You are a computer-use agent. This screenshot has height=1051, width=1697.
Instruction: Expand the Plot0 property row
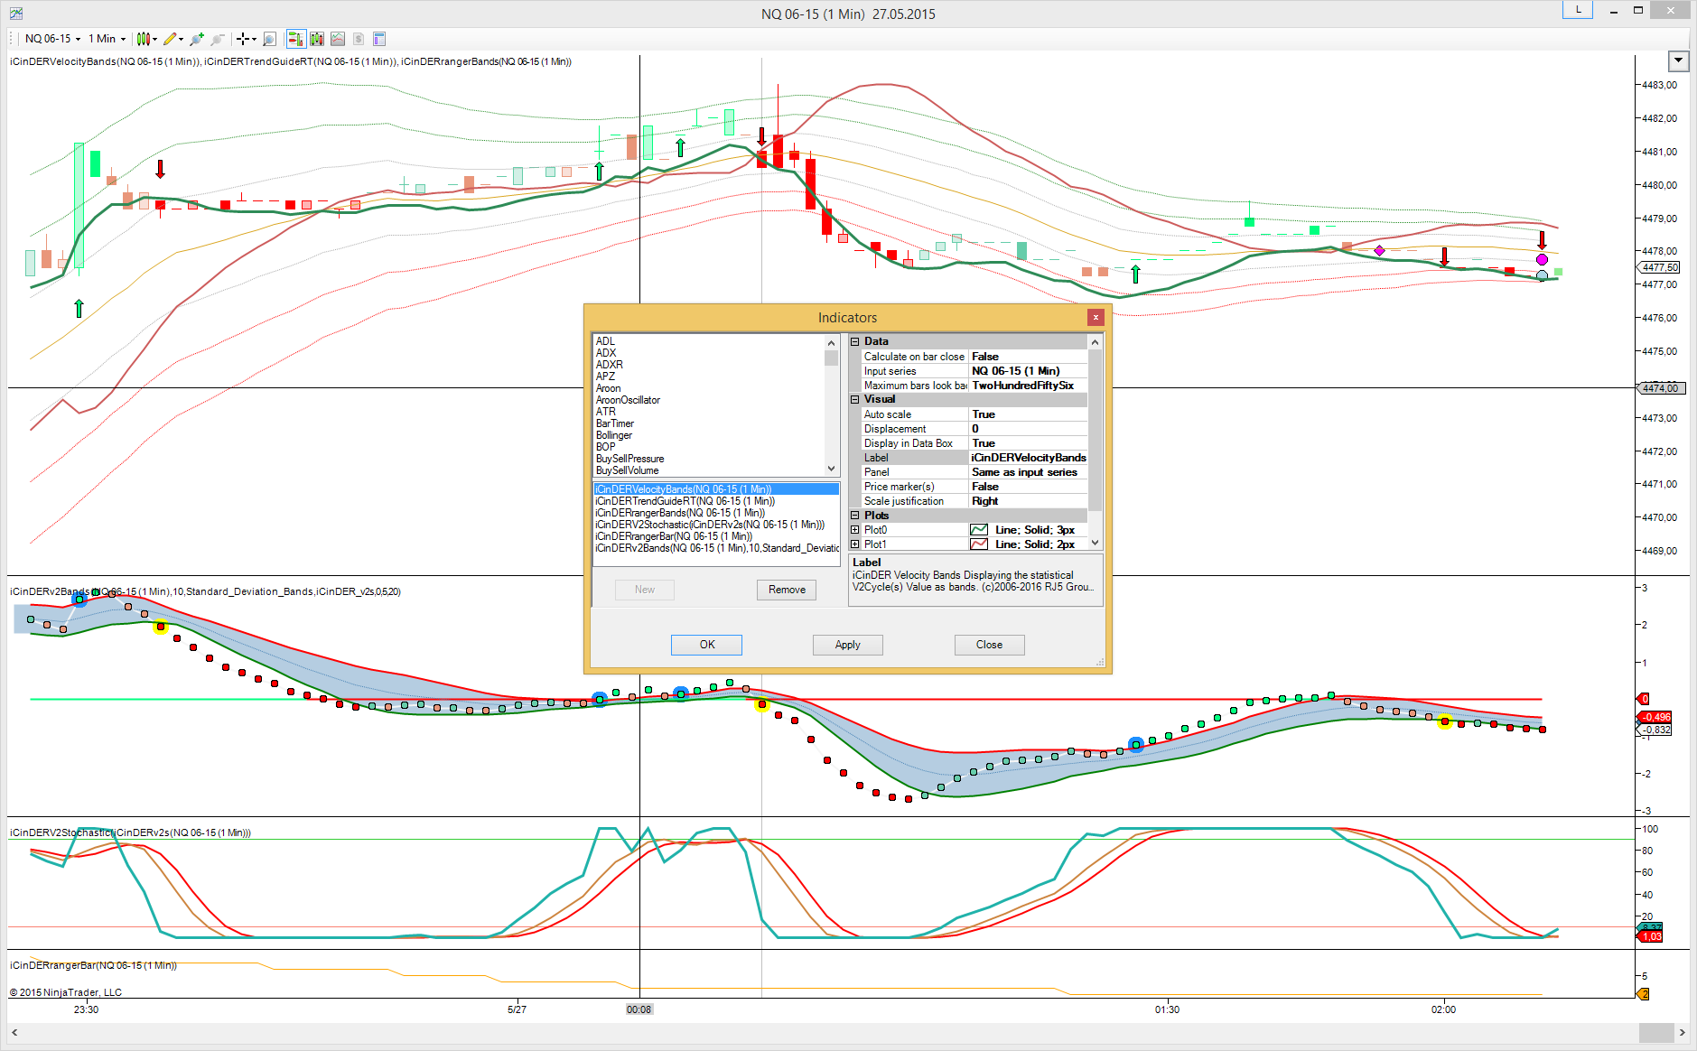pos(855,530)
